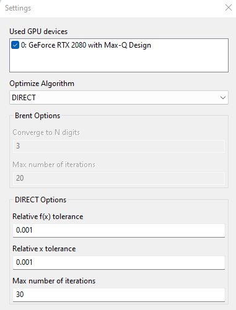Select the '0: GeForce RTX 2080 with Max-Q Design' entry
The image size is (236, 310).
(86, 45)
